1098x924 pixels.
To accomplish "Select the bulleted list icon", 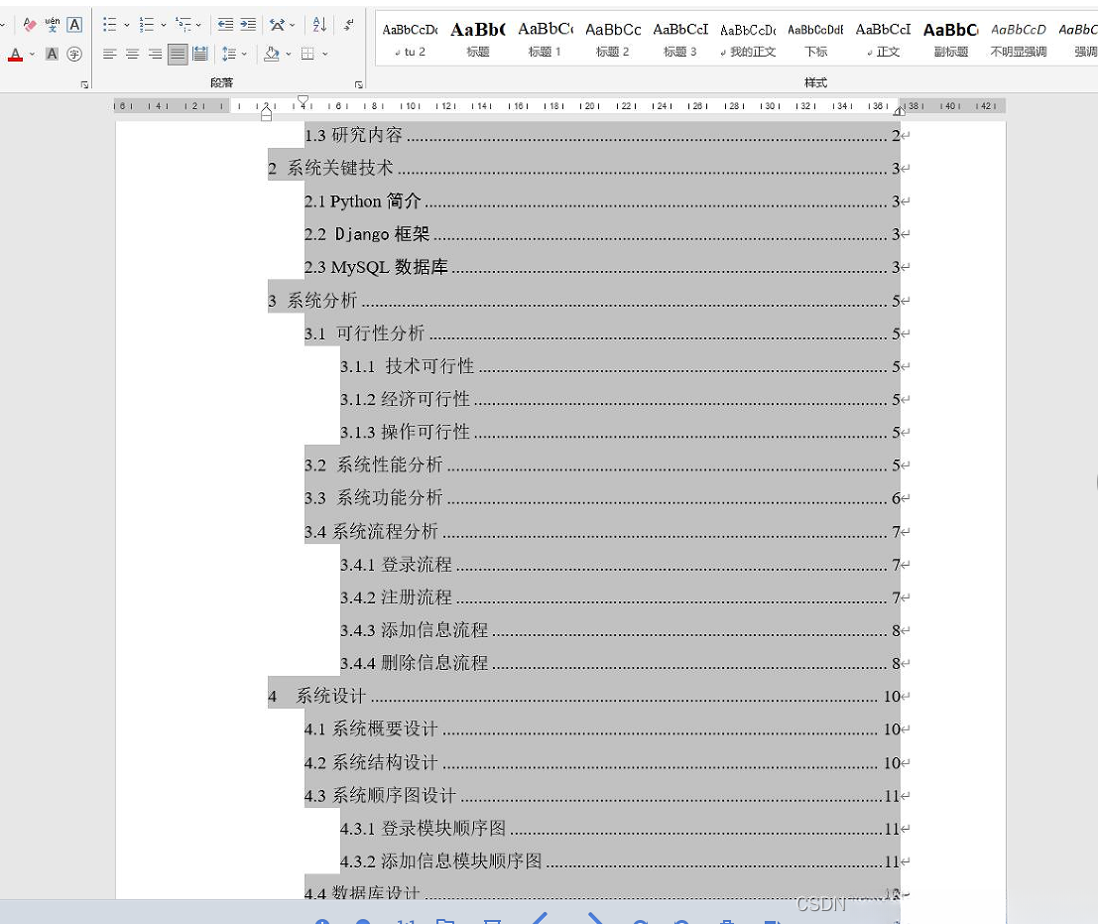I will point(108,23).
